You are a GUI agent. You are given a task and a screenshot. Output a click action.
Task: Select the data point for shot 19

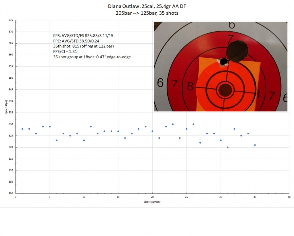(145, 127)
